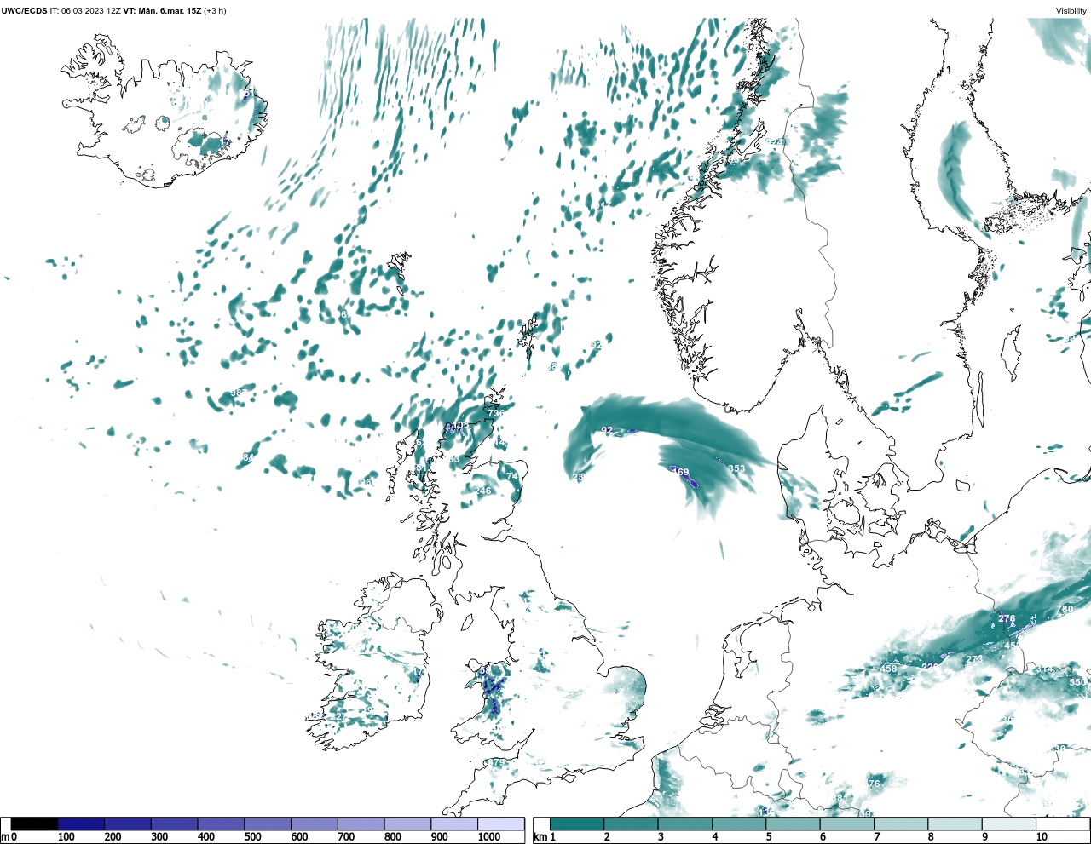The height and width of the screenshot is (844, 1091).
Task: Click the 'm' unit label on the legend
Action: point(4,837)
